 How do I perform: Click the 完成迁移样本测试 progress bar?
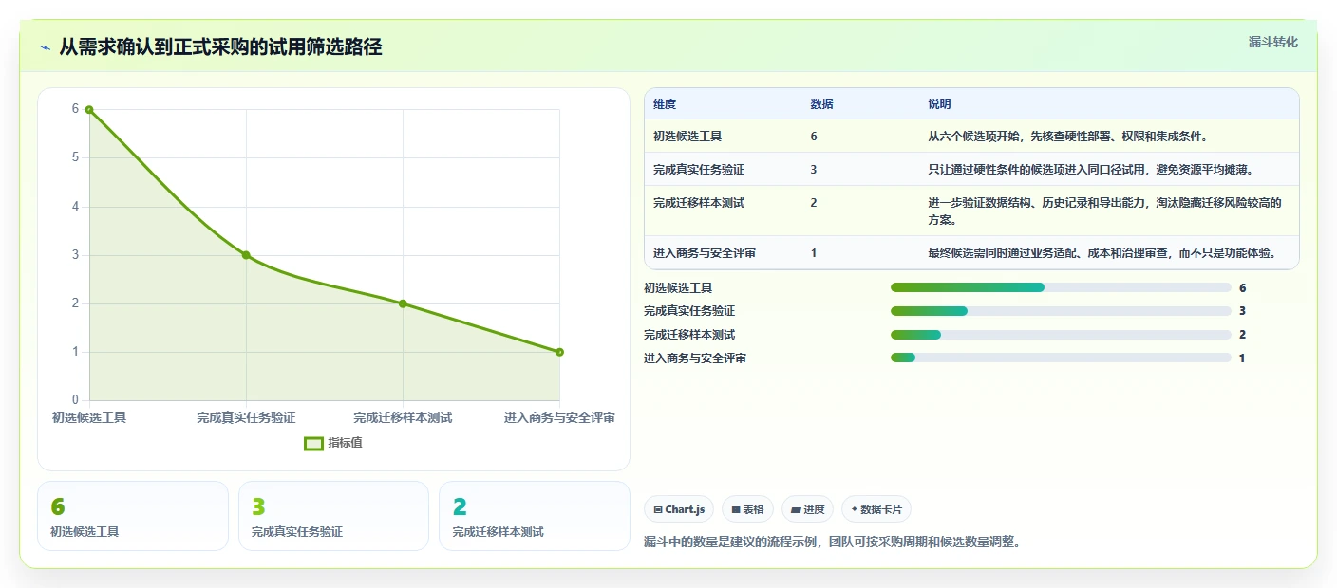pyautogui.click(x=1061, y=335)
